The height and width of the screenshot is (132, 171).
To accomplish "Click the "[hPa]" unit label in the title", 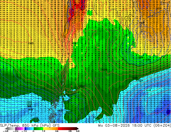I will coord(46,126).
